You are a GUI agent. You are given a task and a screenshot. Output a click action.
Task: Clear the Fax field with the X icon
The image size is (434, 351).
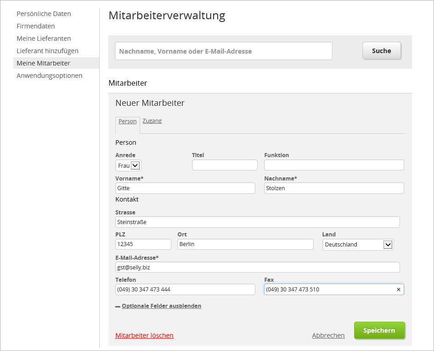pyautogui.click(x=398, y=290)
